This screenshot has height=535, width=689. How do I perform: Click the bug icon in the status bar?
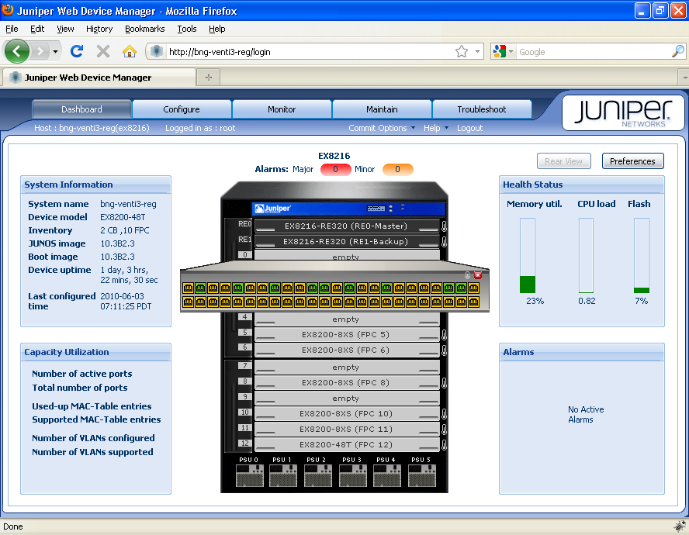click(680, 526)
